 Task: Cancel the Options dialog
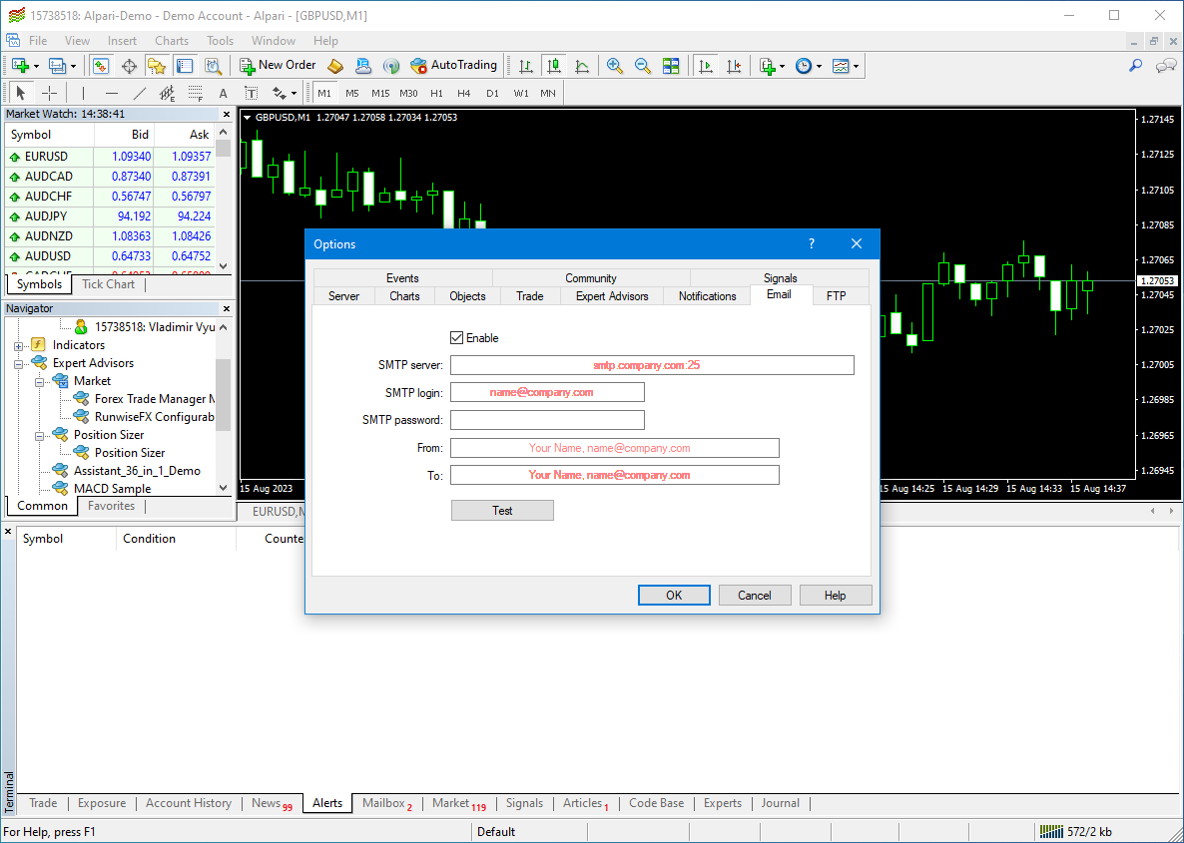[755, 595]
